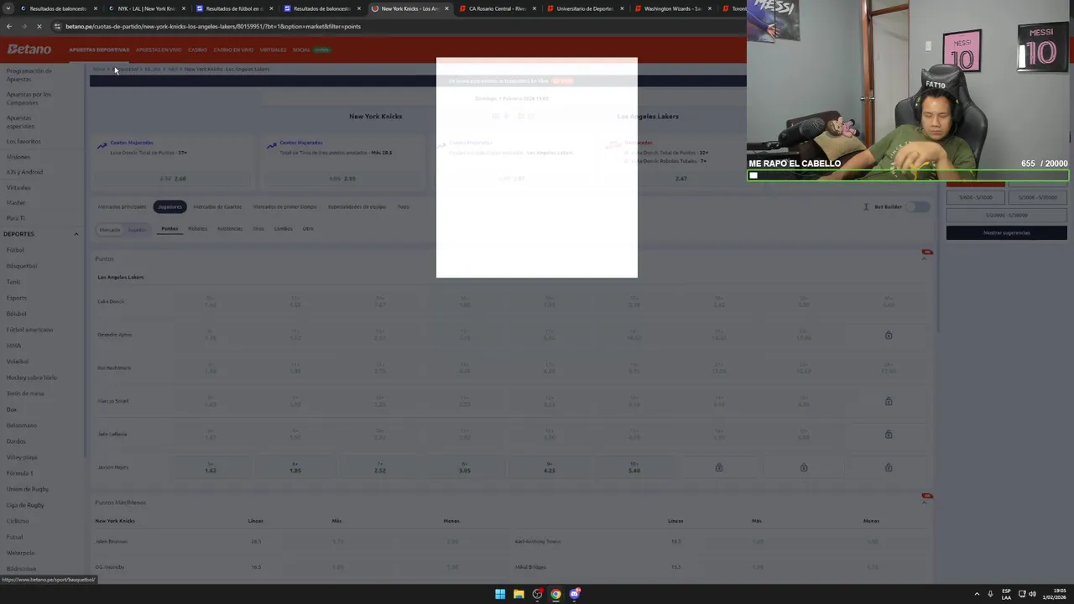Open Fútbol in sports sidebar
This screenshot has width=1074, height=604.
click(15, 250)
